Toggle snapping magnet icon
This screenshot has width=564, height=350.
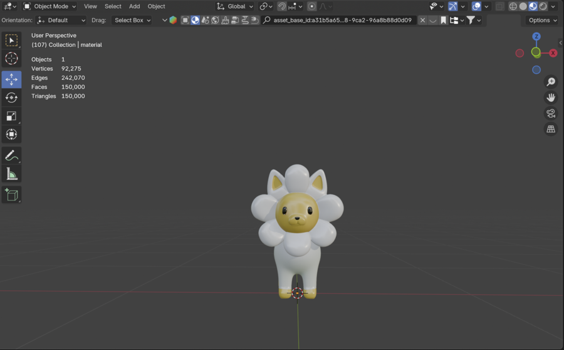(283, 6)
